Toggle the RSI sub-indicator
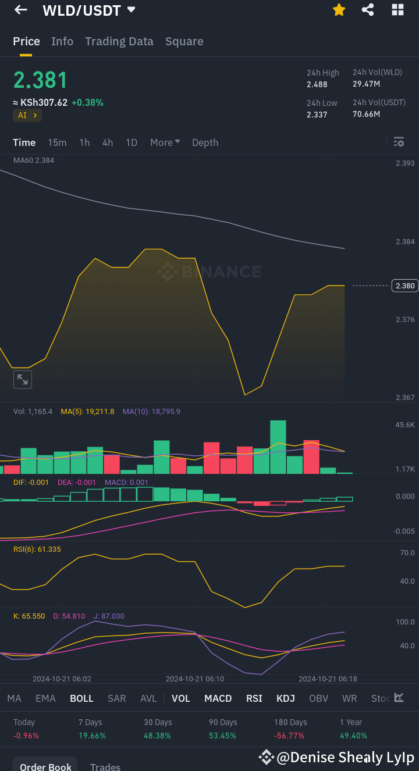Screen dimensions: 419x771 point(254,698)
